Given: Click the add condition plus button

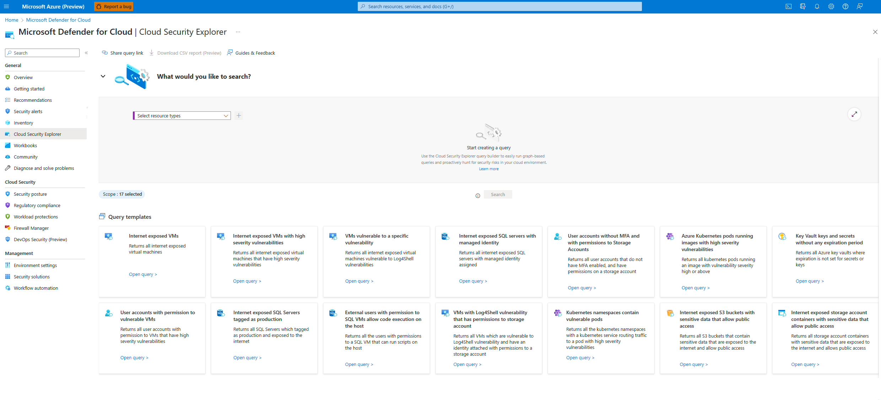Looking at the screenshot, I should point(239,116).
